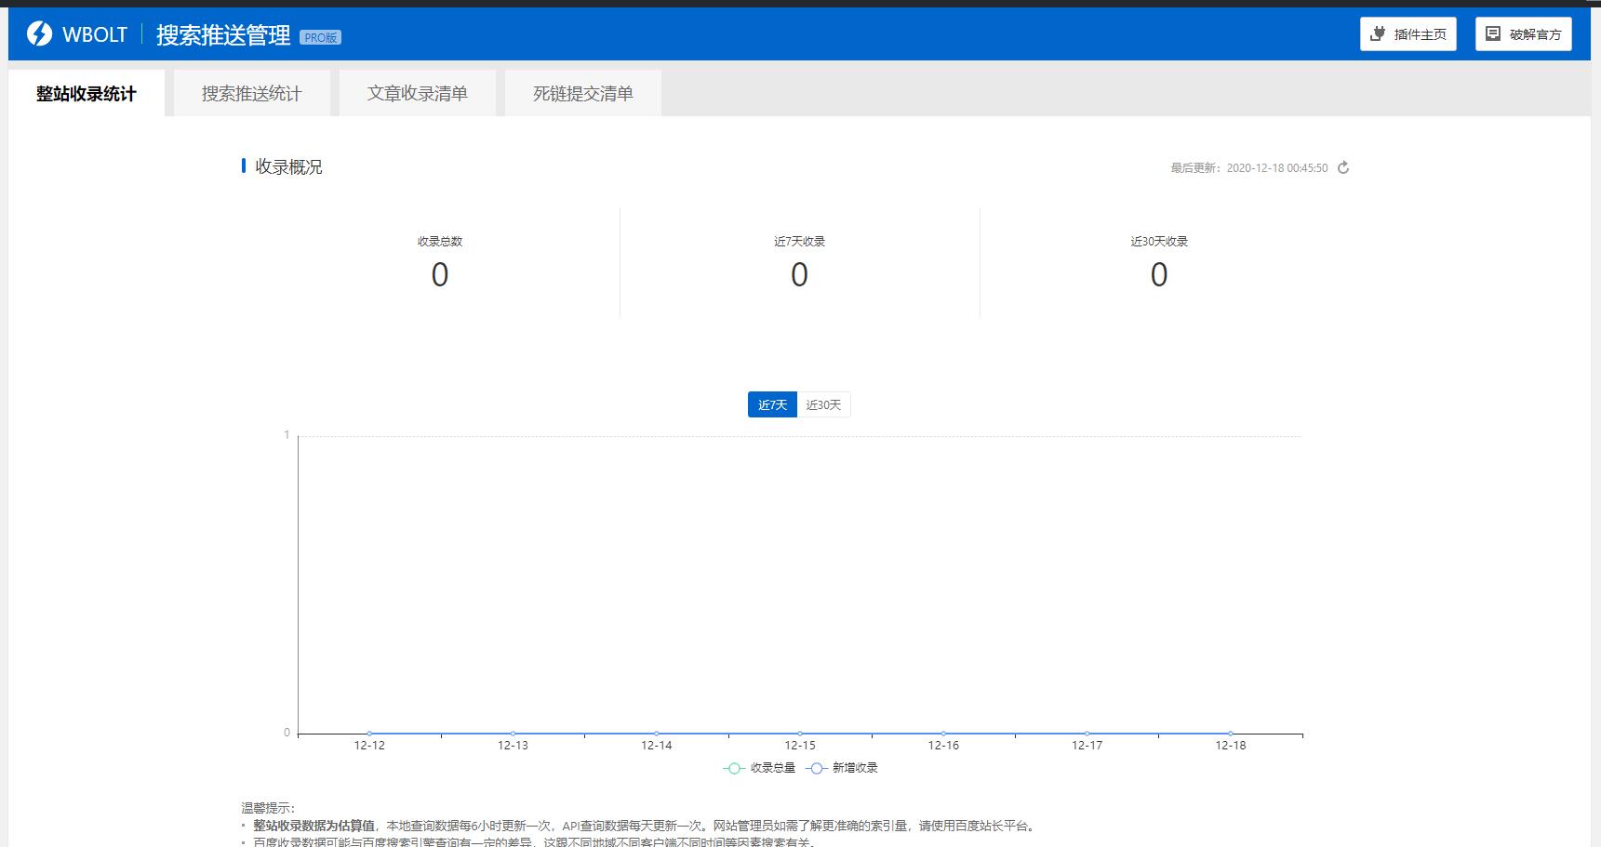Screen dimensions: 1601x847
Task: Click the blue bar icon beside 收录概况
Action: point(244,166)
